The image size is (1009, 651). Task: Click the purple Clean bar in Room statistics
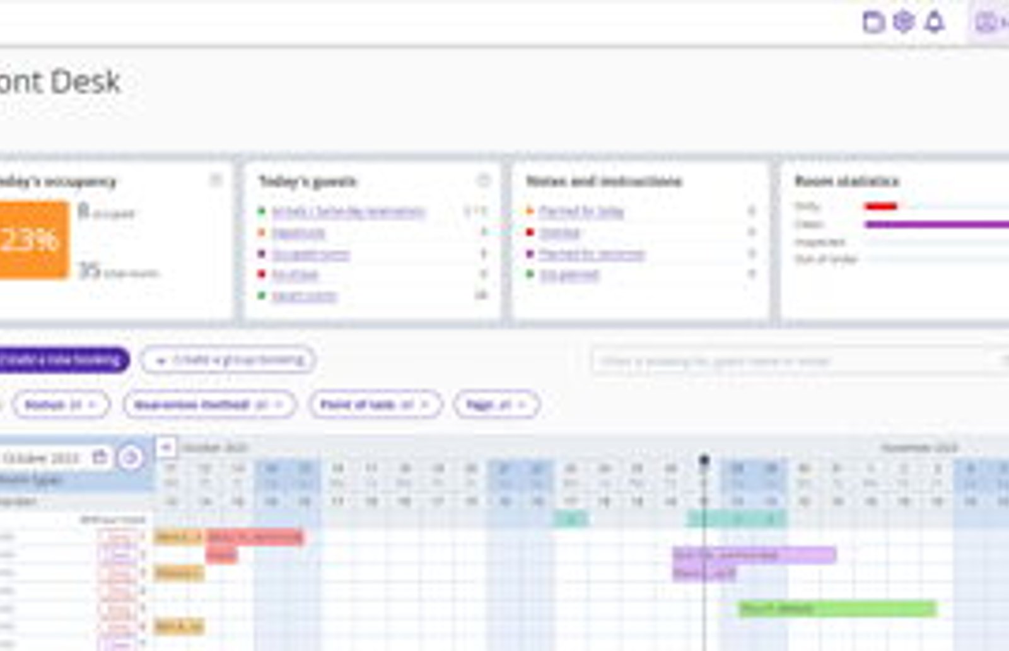tap(937, 224)
